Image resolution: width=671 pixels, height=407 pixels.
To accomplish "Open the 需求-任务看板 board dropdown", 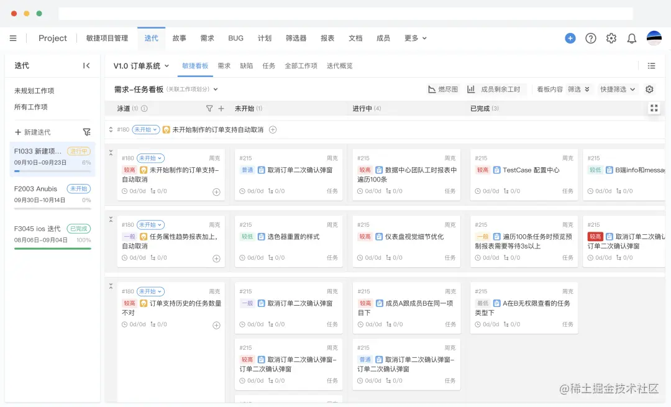I will pos(166,89).
